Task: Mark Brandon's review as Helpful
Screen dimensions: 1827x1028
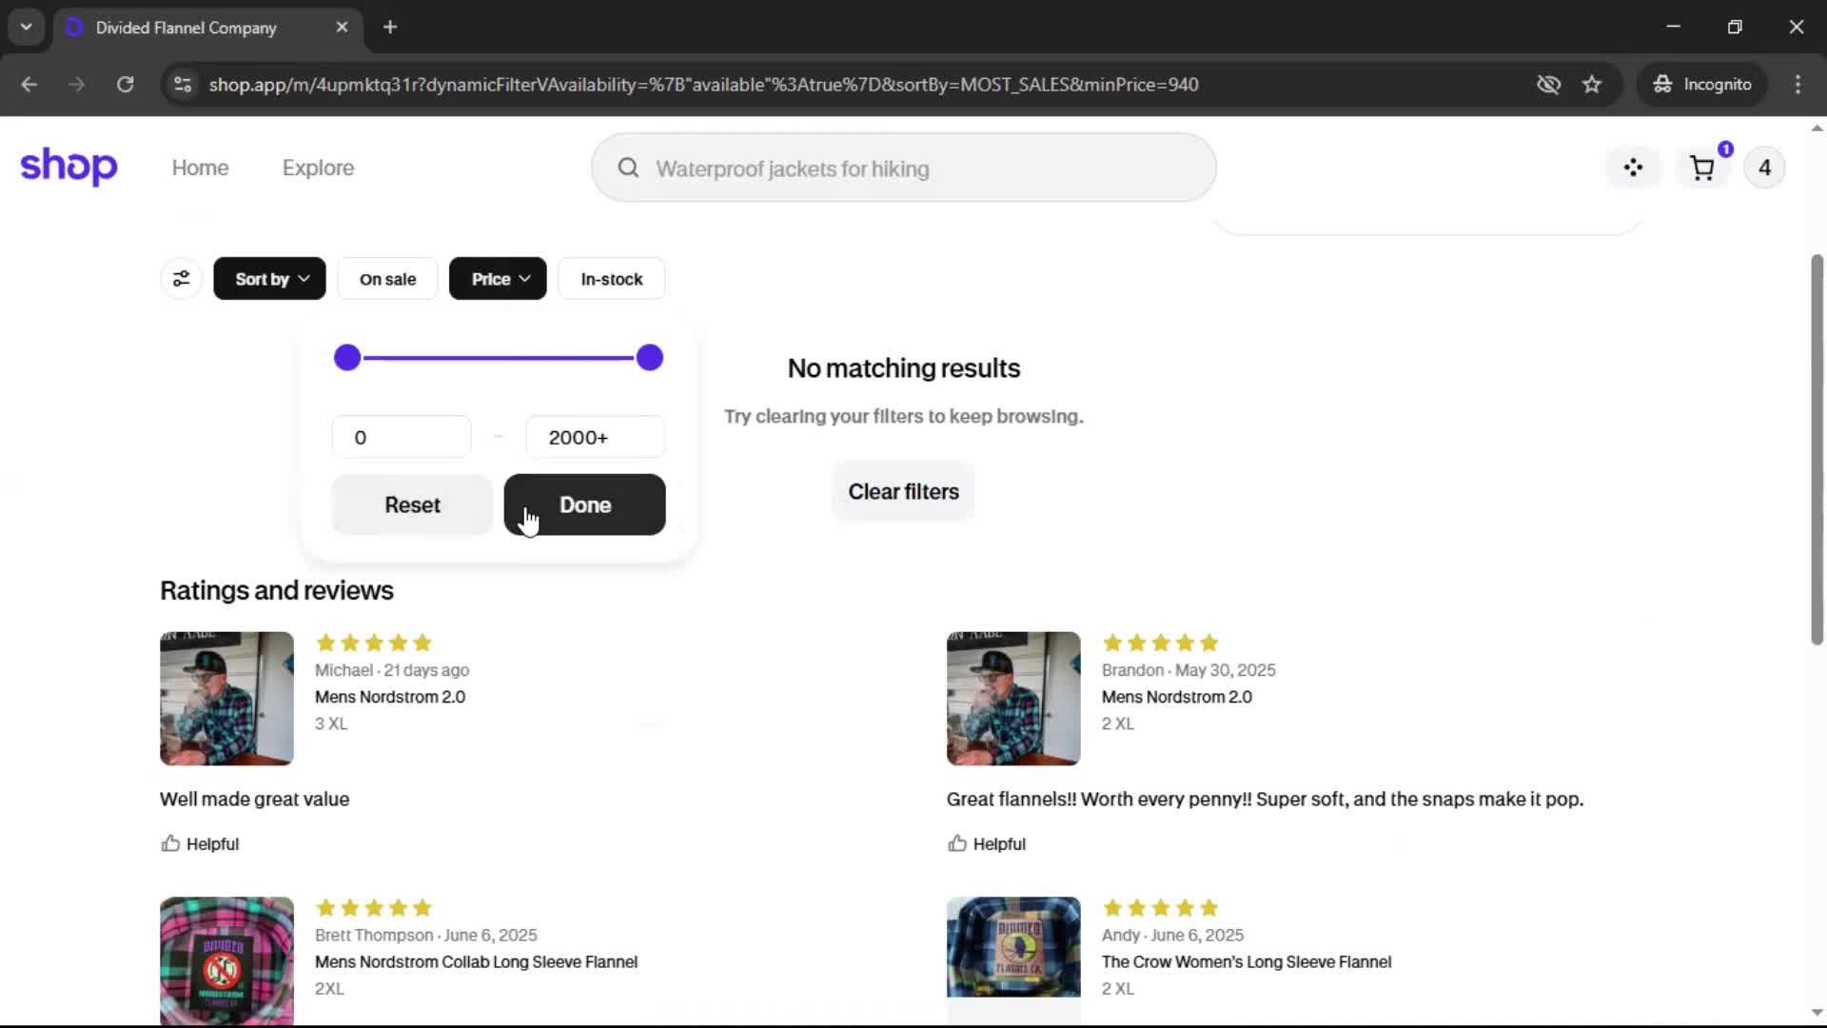Action: [987, 843]
